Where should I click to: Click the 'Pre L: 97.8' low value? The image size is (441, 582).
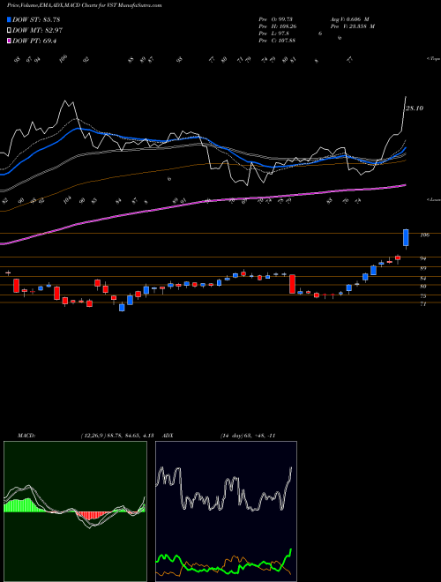[274, 34]
